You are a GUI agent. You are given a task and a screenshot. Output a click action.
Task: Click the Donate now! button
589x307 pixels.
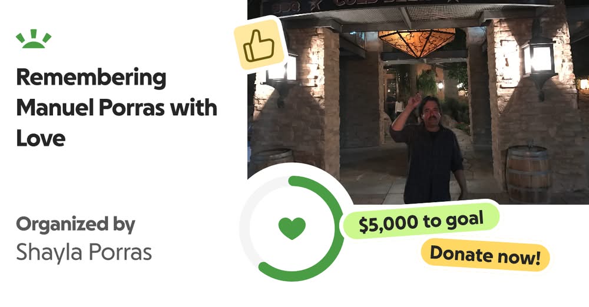[x=485, y=255]
